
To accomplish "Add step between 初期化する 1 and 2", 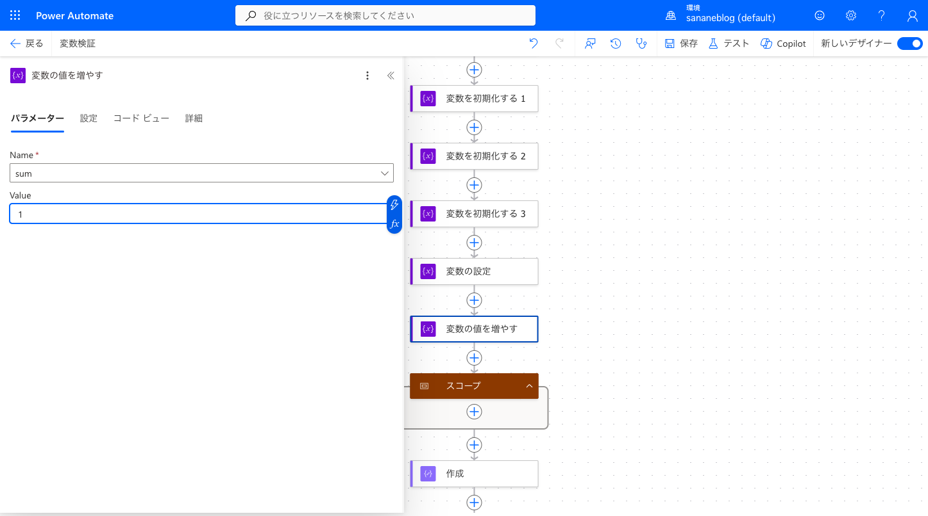I will [474, 127].
